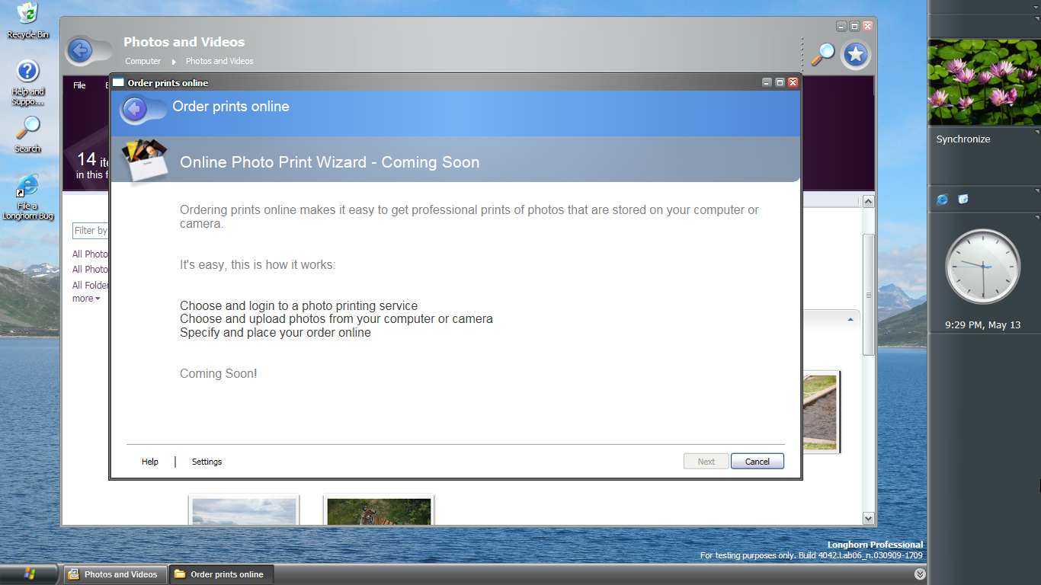Click the show desktop icon in sidebar quick launch
The width and height of the screenshot is (1041, 585).
point(963,199)
